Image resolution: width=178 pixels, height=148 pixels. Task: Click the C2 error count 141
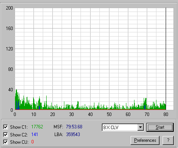click(x=35, y=135)
